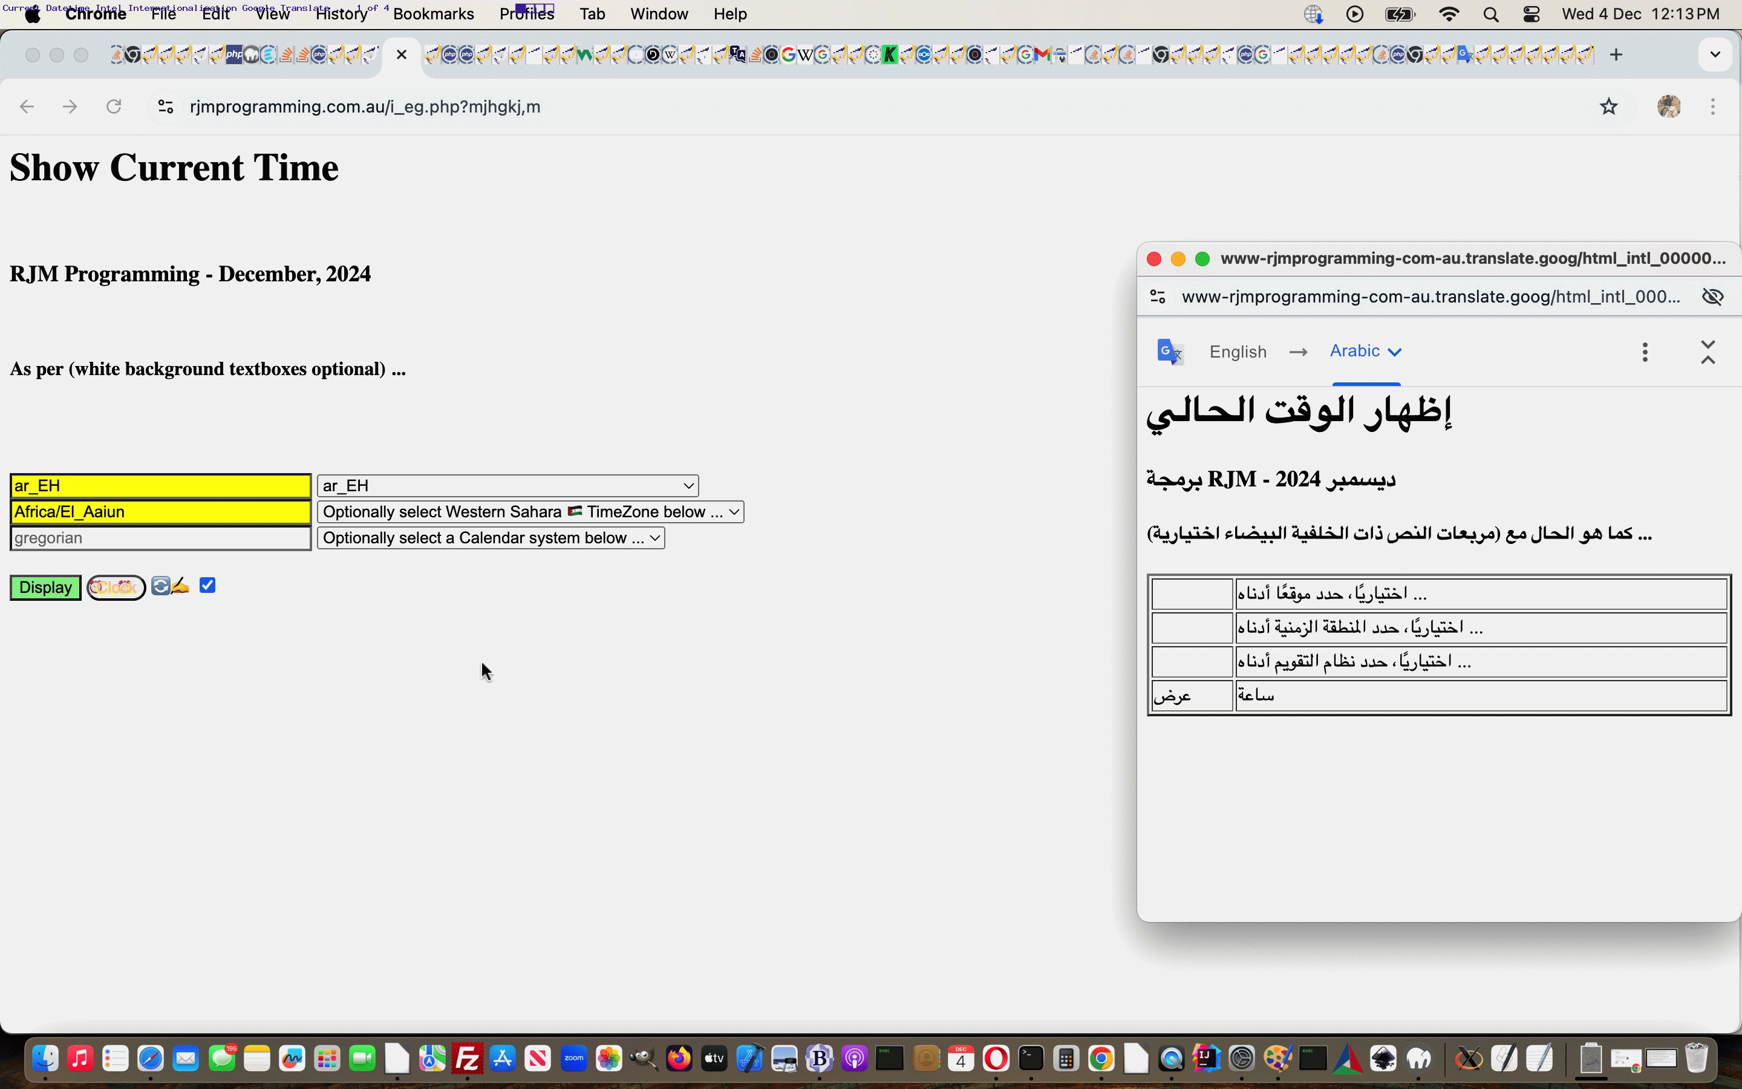Open the ar_EH locale dropdown

(x=507, y=485)
